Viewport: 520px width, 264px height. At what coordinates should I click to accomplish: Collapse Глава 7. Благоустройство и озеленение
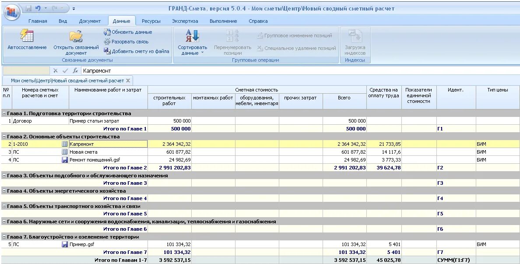pyautogui.click(x=4, y=237)
